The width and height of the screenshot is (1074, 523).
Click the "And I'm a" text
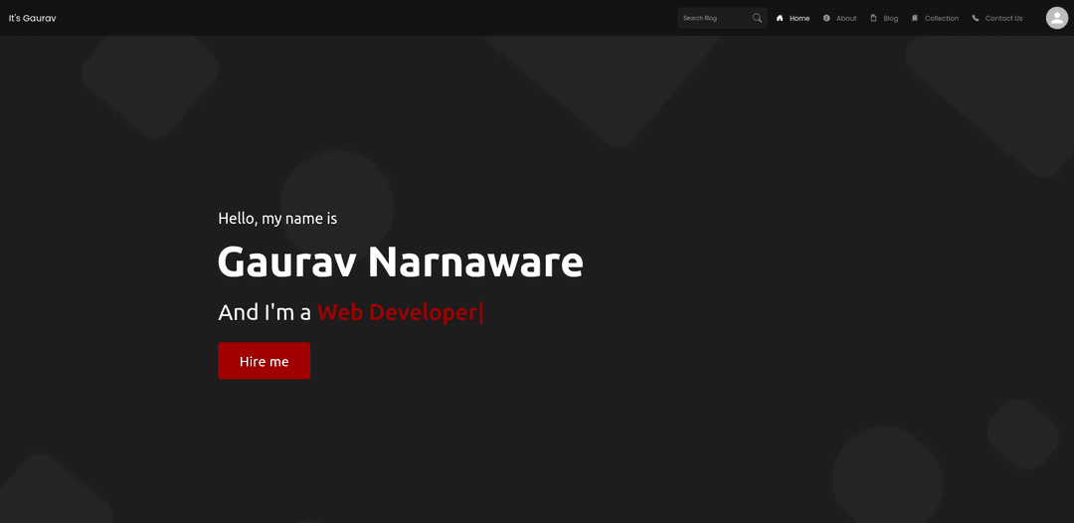click(265, 312)
